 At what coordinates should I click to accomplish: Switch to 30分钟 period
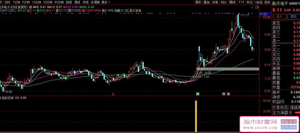click(x=48, y=2)
